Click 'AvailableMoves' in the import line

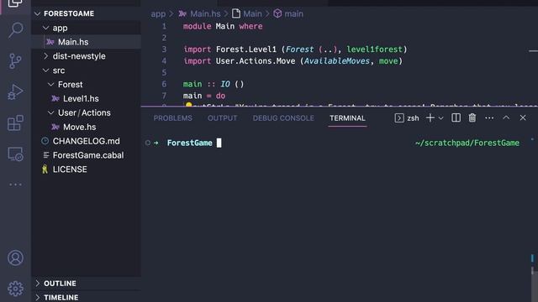[x=337, y=61]
